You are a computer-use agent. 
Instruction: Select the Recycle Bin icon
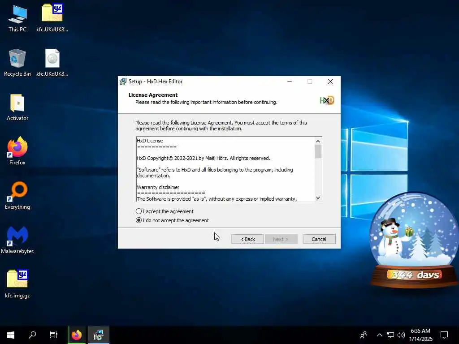(x=17, y=63)
